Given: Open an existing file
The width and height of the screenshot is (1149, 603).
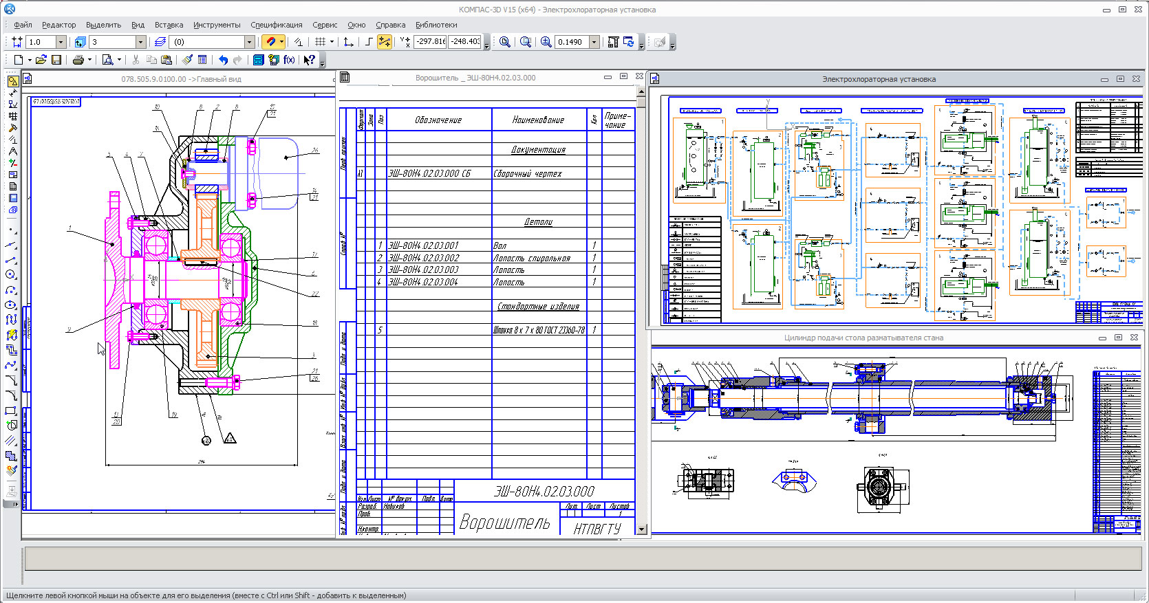Looking at the screenshot, I should (41, 60).
